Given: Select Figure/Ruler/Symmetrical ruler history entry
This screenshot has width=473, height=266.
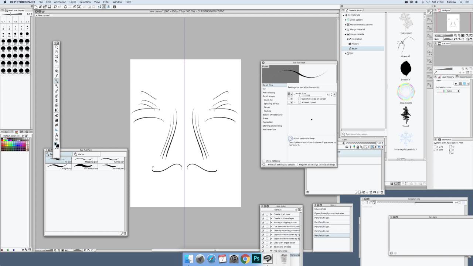Looking at the screenshot, I should click(x=331, y=213).
